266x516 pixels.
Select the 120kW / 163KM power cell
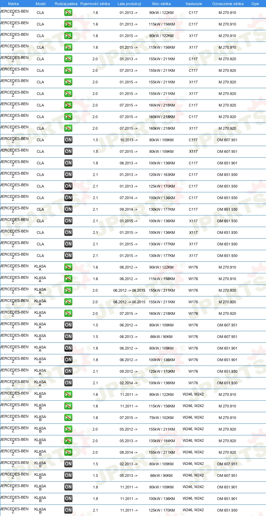(162, 175)
